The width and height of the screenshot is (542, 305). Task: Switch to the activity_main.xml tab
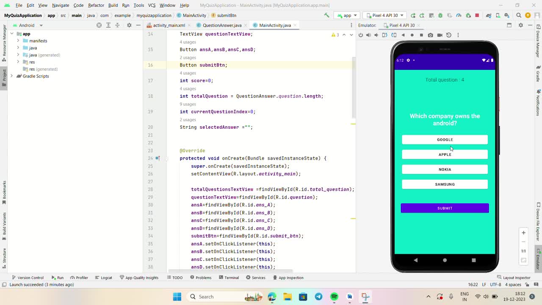pos(169,25)
